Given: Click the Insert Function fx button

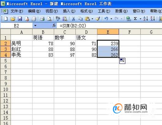Looking at the screenshot, I should click(54, 25).
